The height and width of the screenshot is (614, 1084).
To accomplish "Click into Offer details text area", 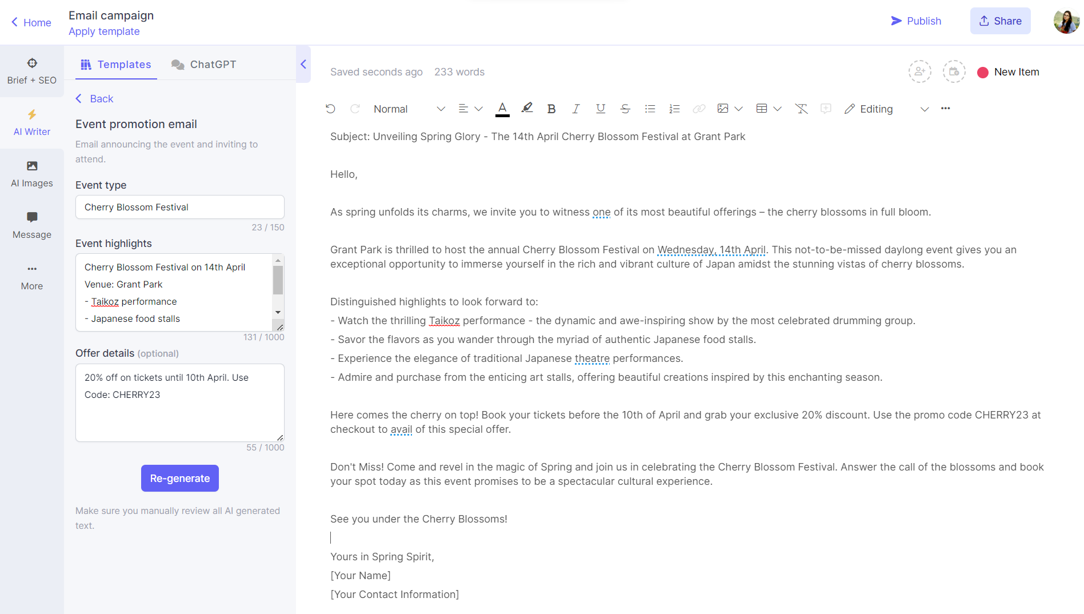I will (180, 402).
